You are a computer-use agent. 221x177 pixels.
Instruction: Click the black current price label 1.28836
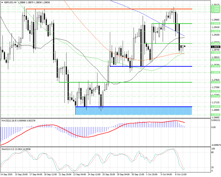(216, 47)
